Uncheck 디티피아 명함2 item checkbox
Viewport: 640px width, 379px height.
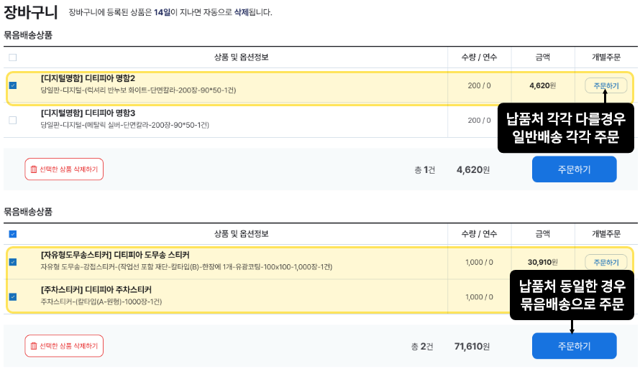(x=13, y=85)
